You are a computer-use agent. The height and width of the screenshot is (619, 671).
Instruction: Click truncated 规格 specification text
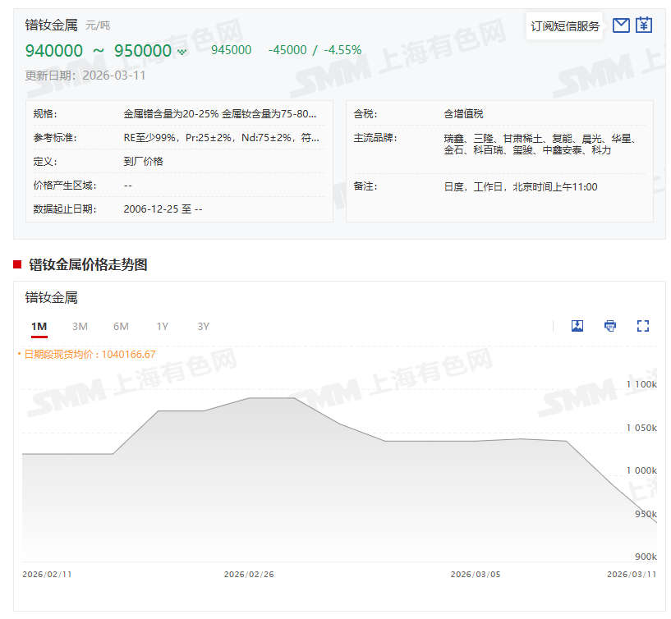[x=220, y=114]
